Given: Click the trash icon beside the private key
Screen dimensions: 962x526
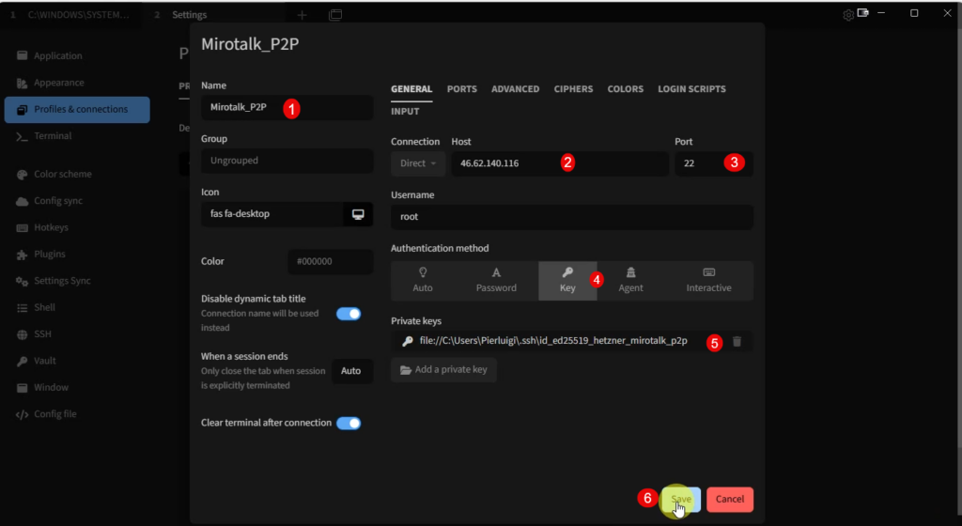Looking at the screenshot, I should coord(737,341).
